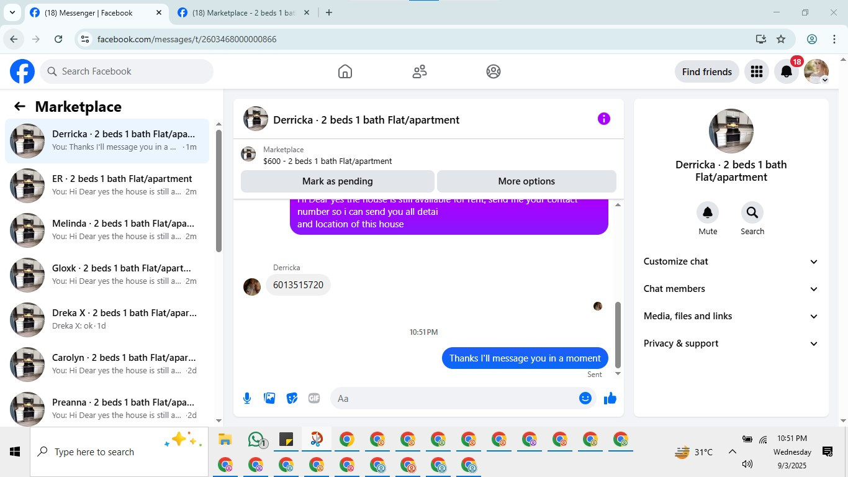Open the Chrome profile icon
The image size is (848, 477).
[x=812, y=39]
